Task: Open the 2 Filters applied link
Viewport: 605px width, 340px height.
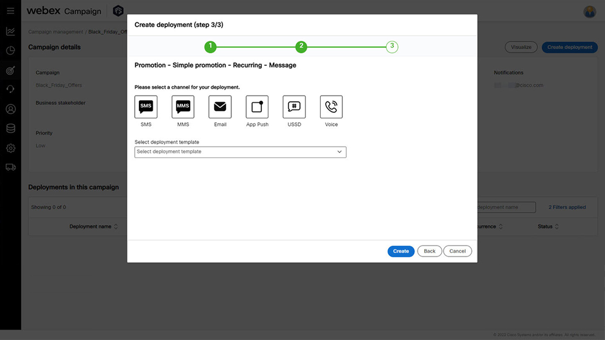Action: (567, 207)
